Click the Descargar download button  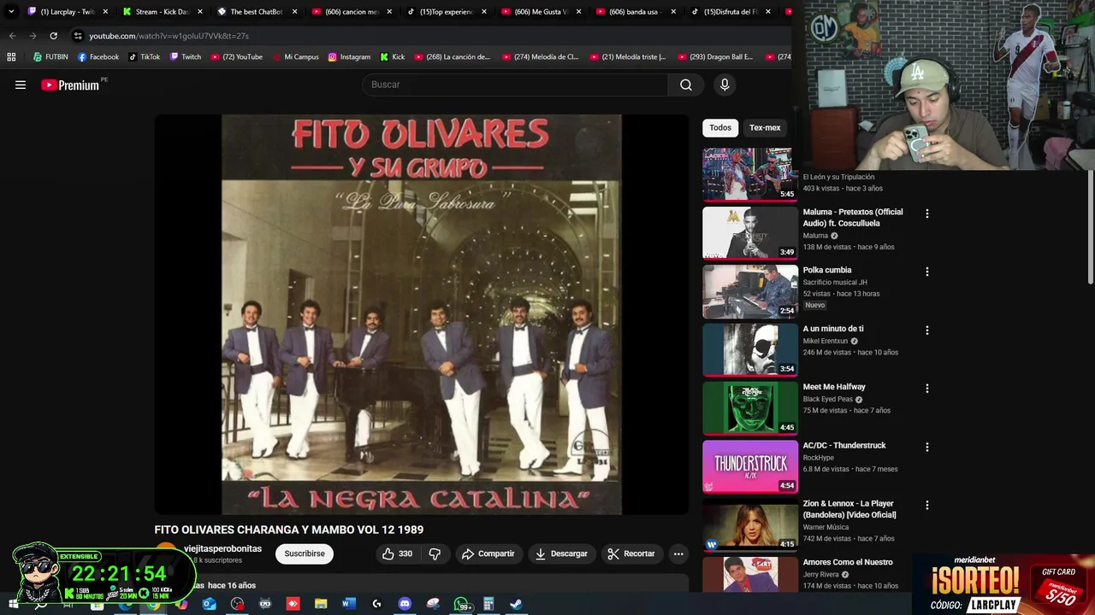[561, 553]
